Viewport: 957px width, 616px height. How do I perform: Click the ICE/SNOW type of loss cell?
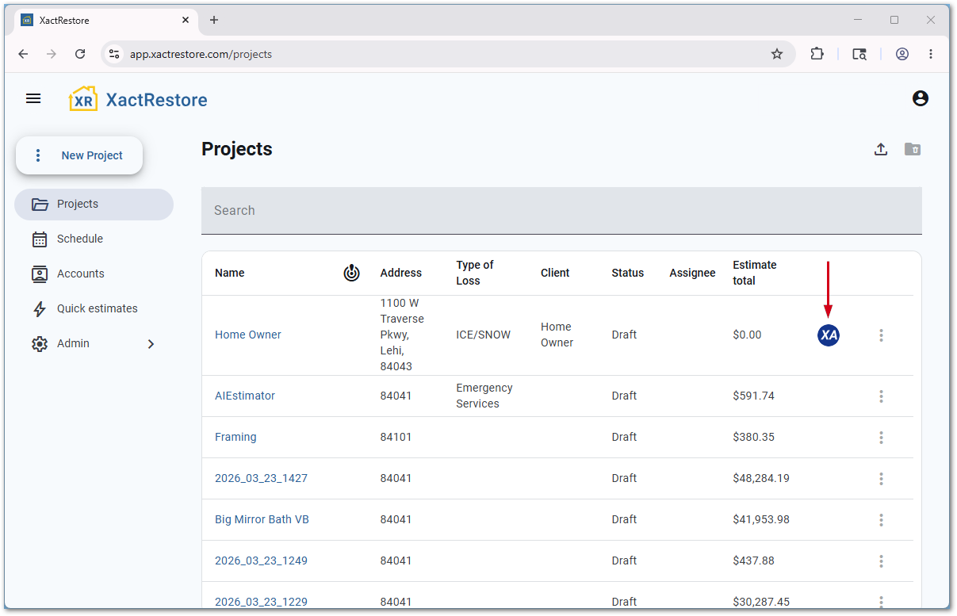click(x=484, y=335)
